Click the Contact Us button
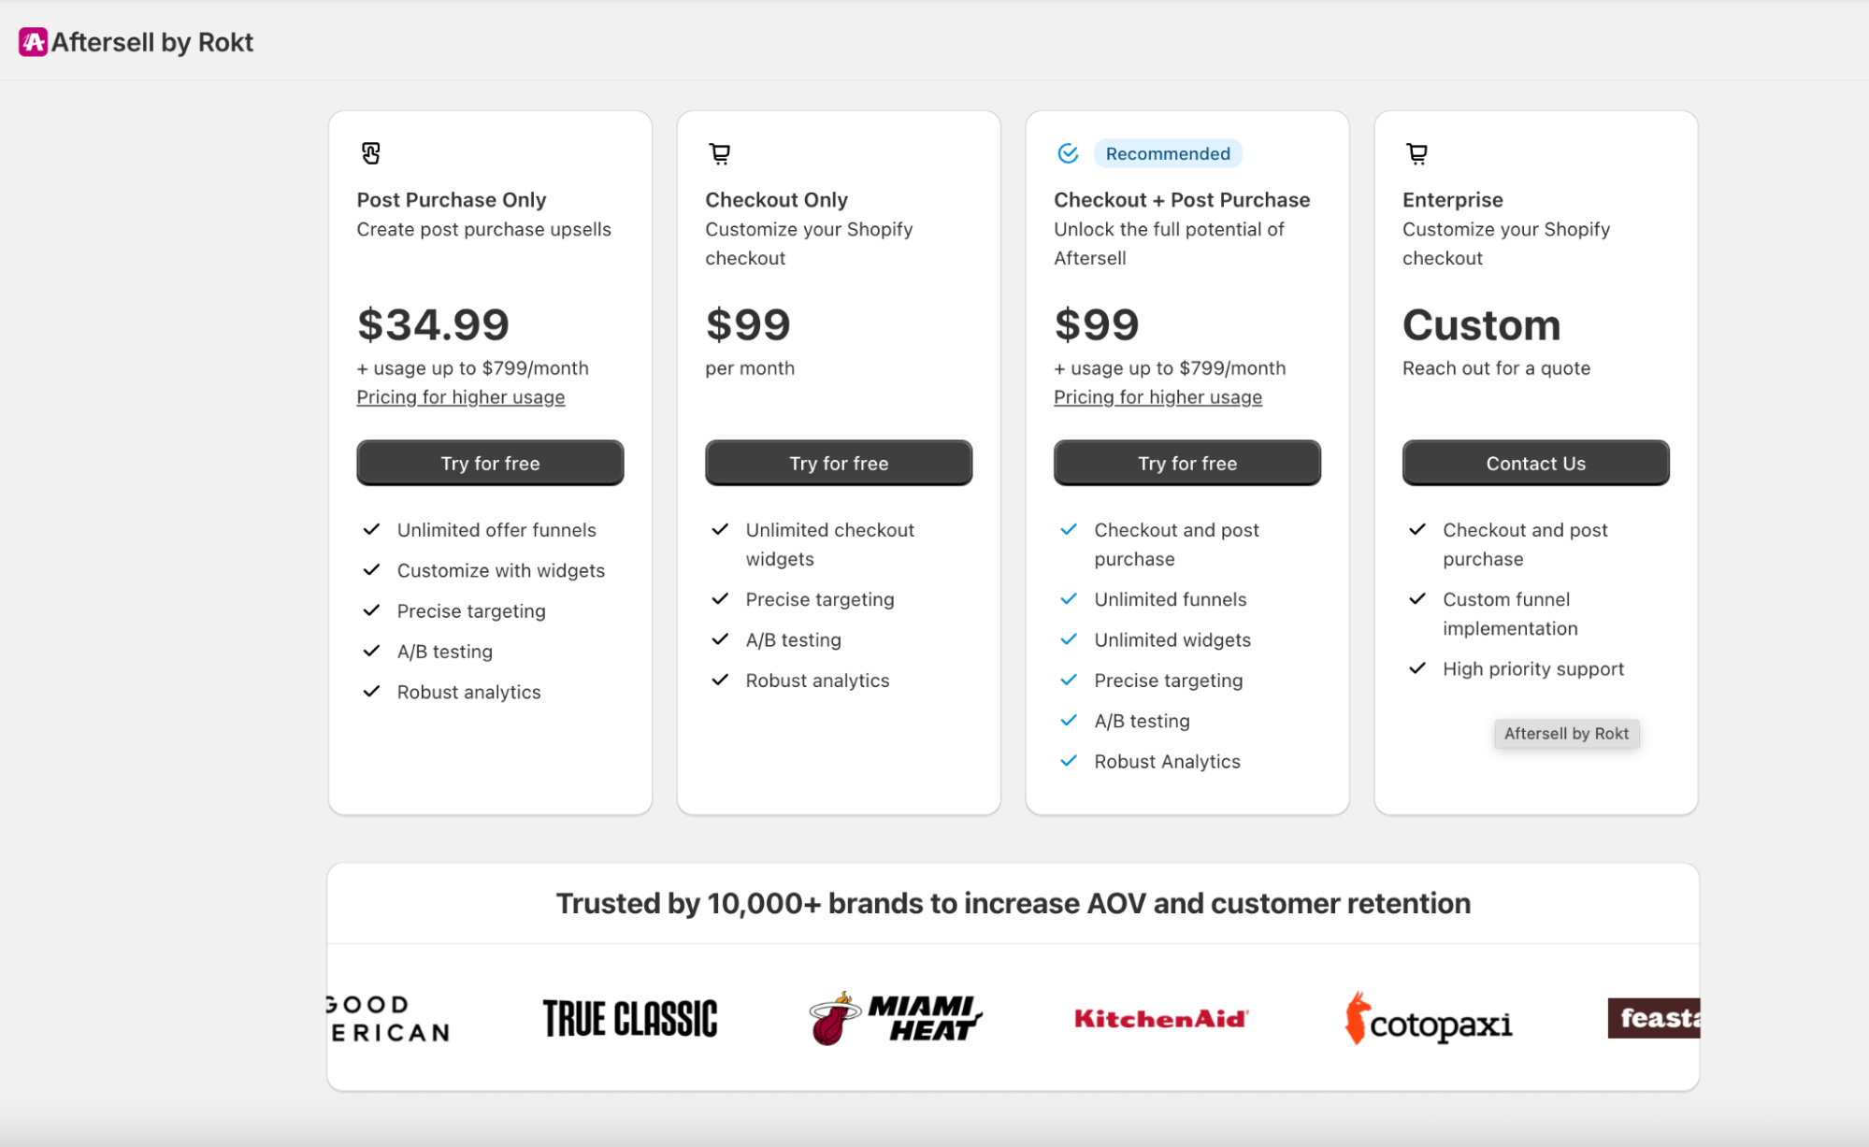 tap(1534, 463)
